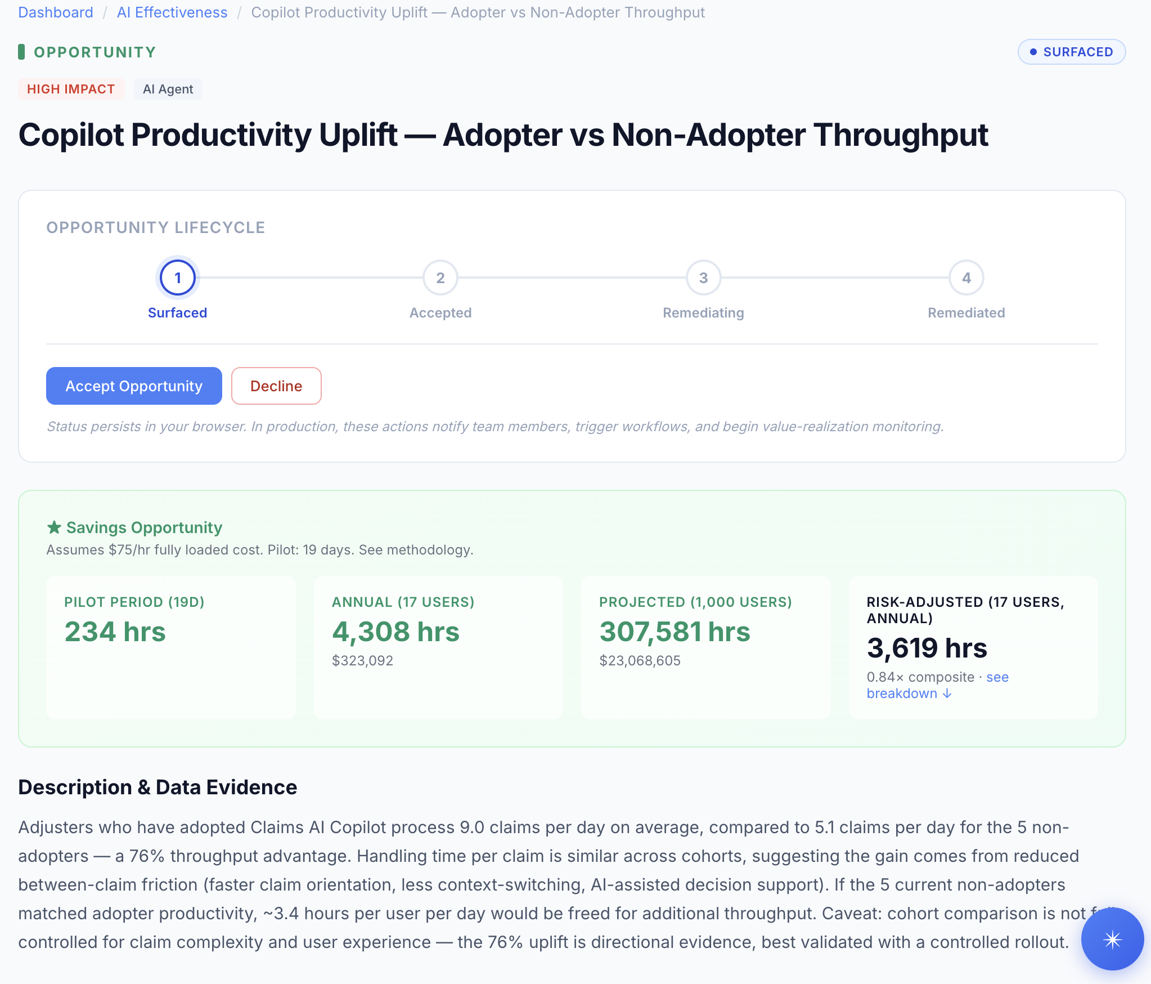1151x984 pixels.
Task: Click the lifecycle progress line between Surfaced and Accepted
Action: (308, 278)
